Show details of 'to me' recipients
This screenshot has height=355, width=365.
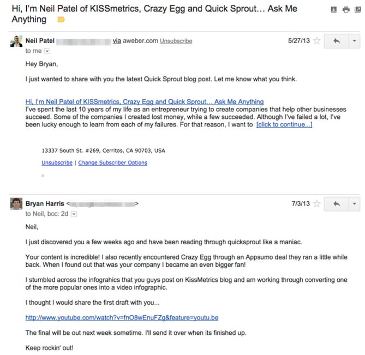(x=46, y=51)
